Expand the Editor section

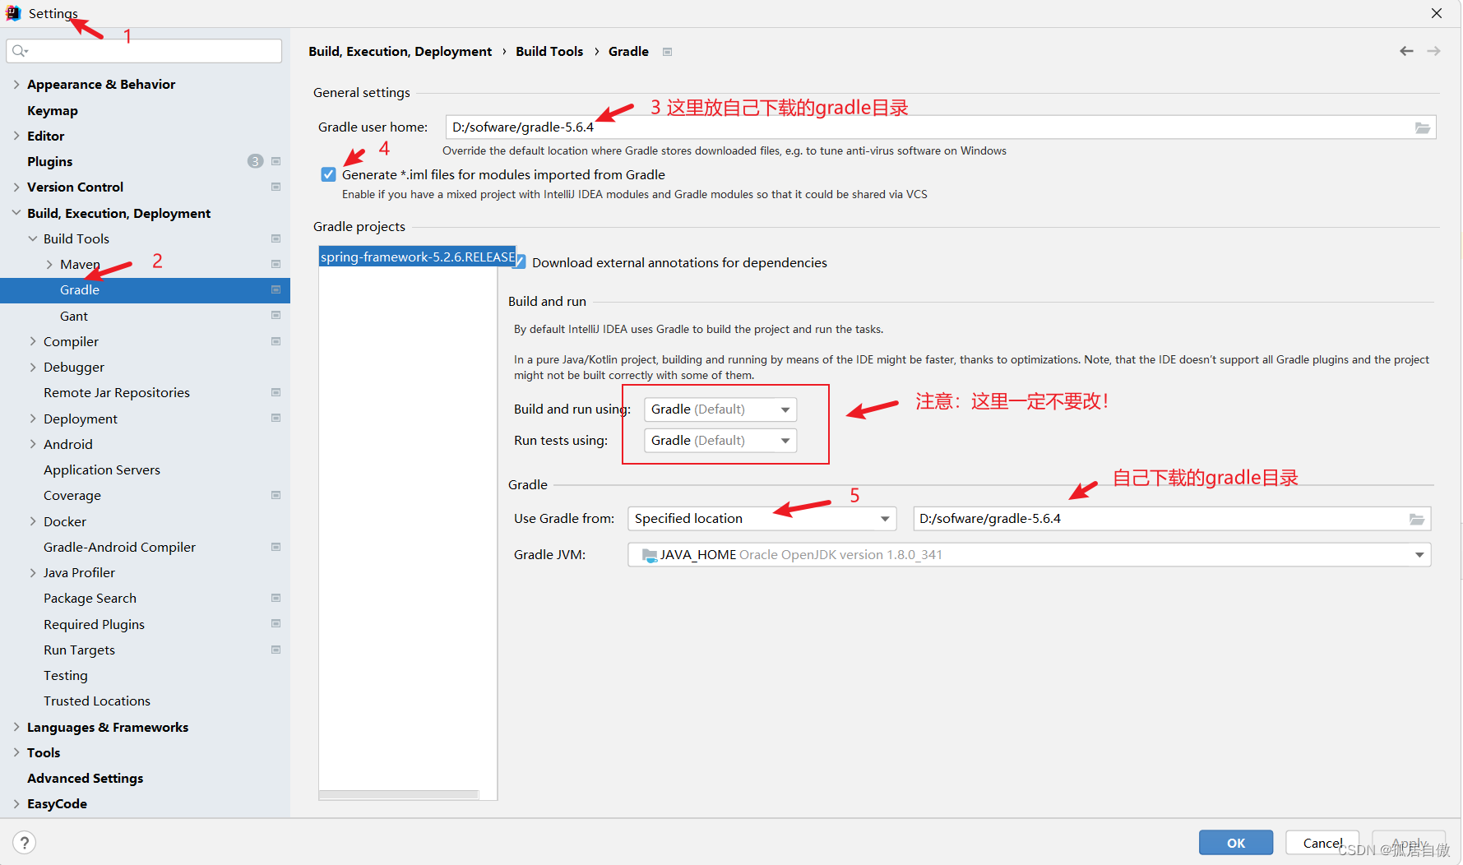[x=16, y=136]
